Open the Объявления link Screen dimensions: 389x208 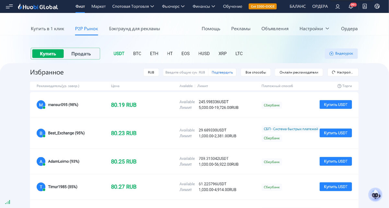pos(275,28)
